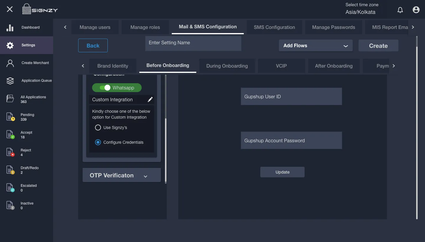Open the Brand Identity tab
Viewport: 425px width, 242px height.
[x=113, y=66]
